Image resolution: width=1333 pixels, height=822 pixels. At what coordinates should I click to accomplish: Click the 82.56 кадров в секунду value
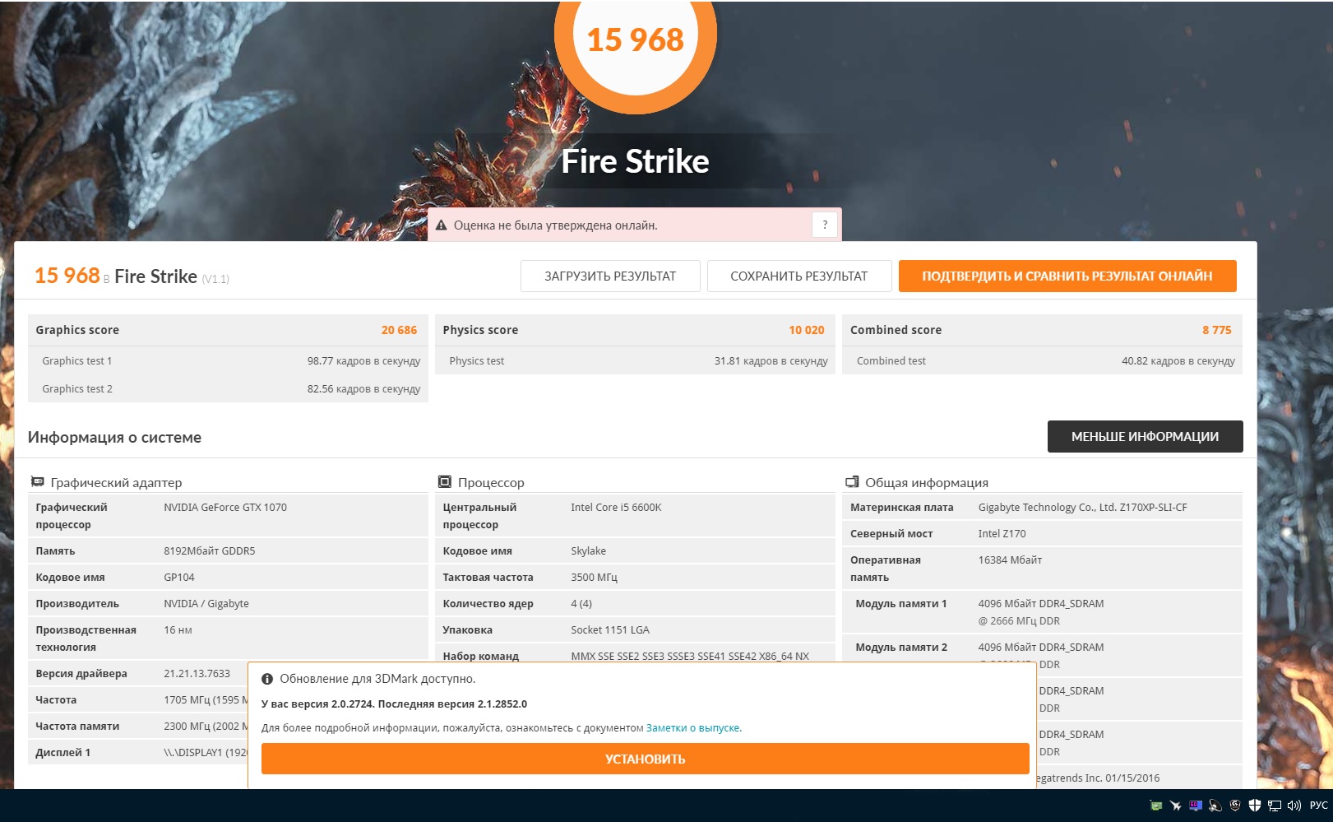(363, 388)
